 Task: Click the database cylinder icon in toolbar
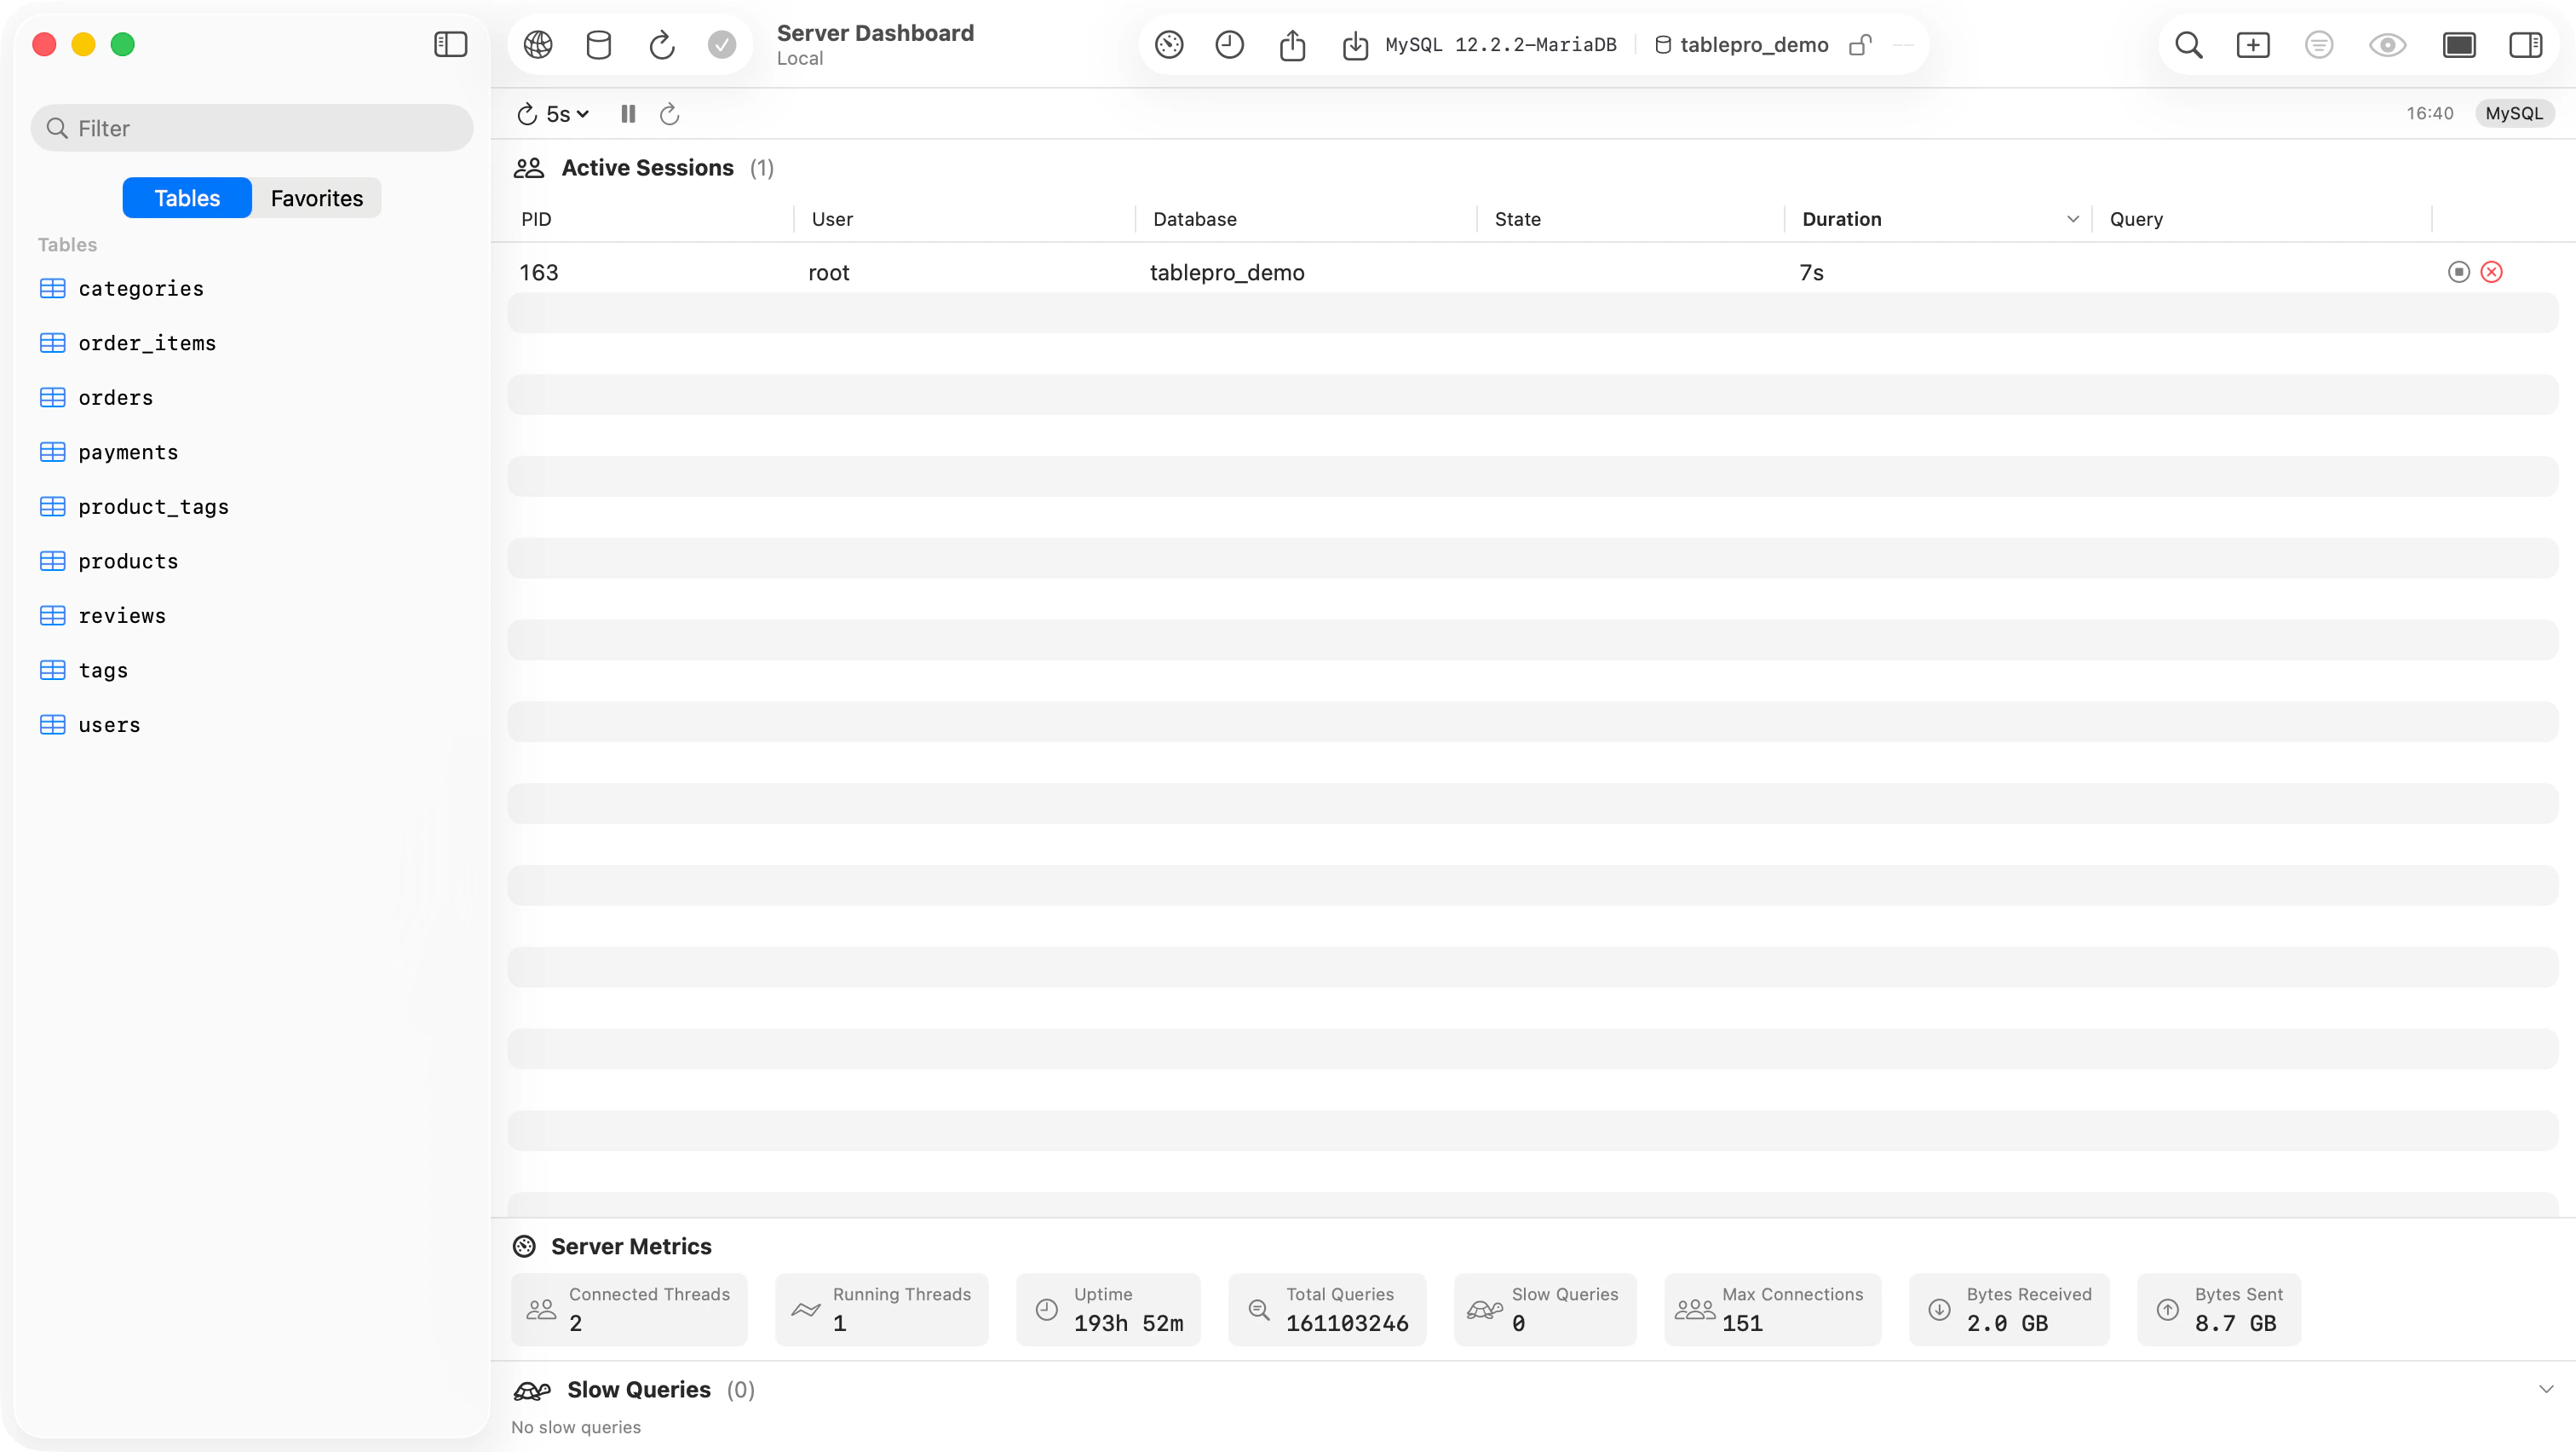pyautogui.click(x=598, y=44)
